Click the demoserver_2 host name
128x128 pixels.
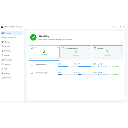coord(41,73)
